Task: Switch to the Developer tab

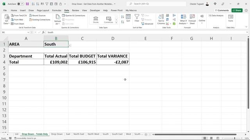Action: pyautogui.click(x=95, y=10)
